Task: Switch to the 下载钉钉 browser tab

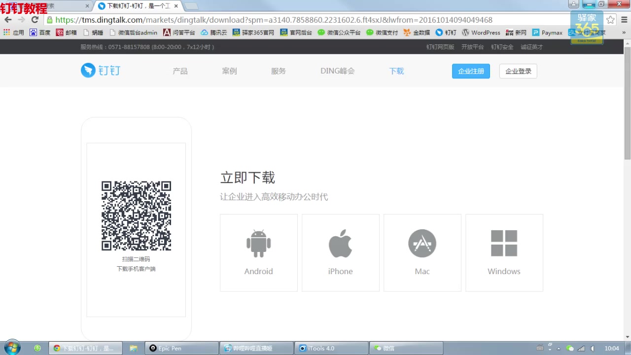Action: point(138,6)
